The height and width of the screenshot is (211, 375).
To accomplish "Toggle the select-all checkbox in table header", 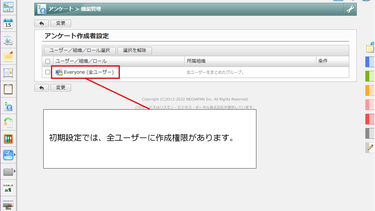I will [x=48, y=62].
